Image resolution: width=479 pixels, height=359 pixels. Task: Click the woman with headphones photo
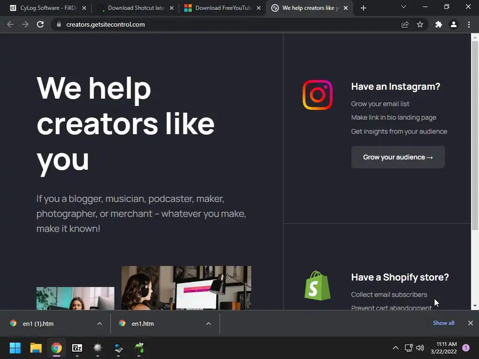(186, 288)
